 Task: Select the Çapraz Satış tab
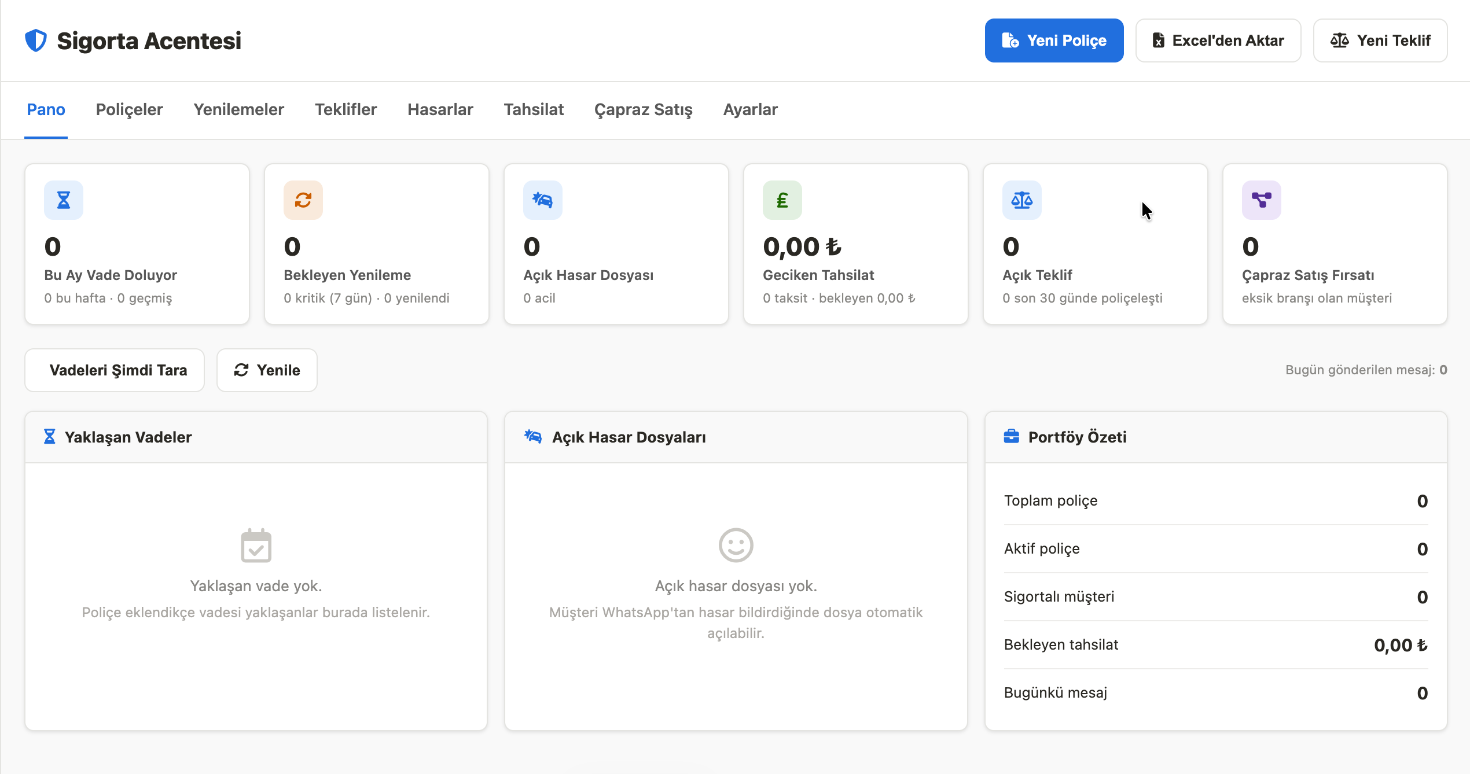(x=643, y=109)
